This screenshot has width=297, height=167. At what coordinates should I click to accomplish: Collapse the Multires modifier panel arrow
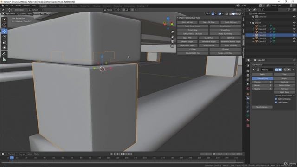tap(253, 70)
